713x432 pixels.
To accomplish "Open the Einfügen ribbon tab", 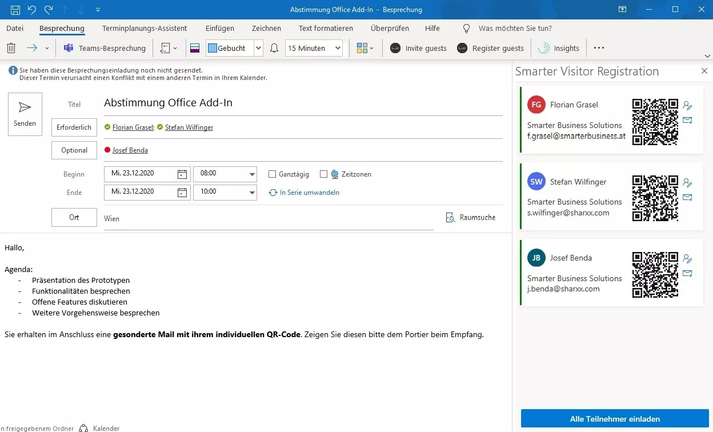I will click(x=220, y=28).
